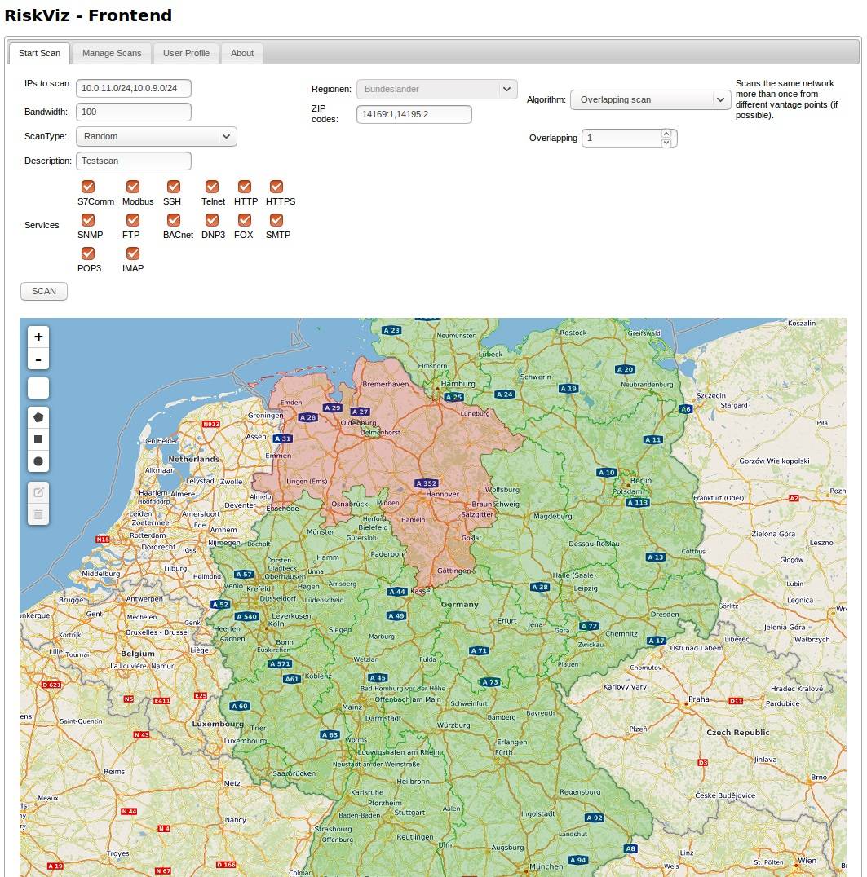Click the blank white button below zoom controls
Screen dimensions: 867x877
(x=38, y=388)
